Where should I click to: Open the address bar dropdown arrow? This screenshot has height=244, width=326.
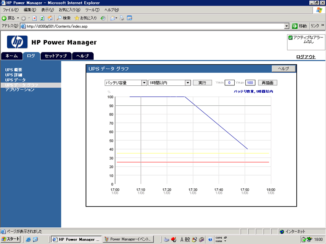(287, 26)
